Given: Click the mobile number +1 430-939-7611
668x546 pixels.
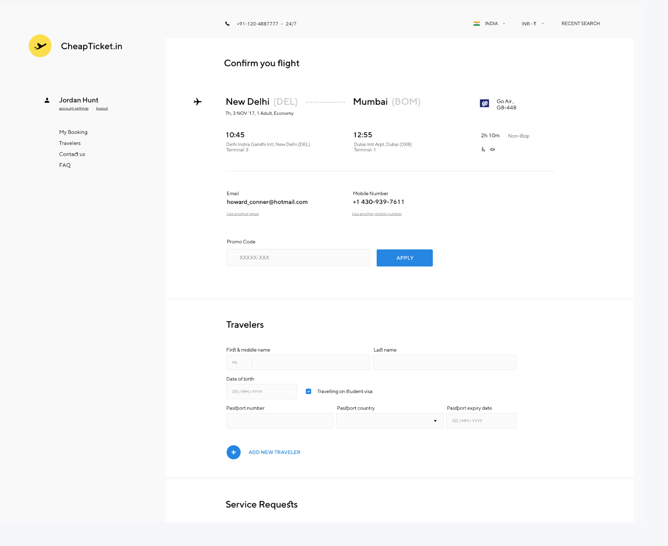Looking at the screenshot, I should click(379, 202).
